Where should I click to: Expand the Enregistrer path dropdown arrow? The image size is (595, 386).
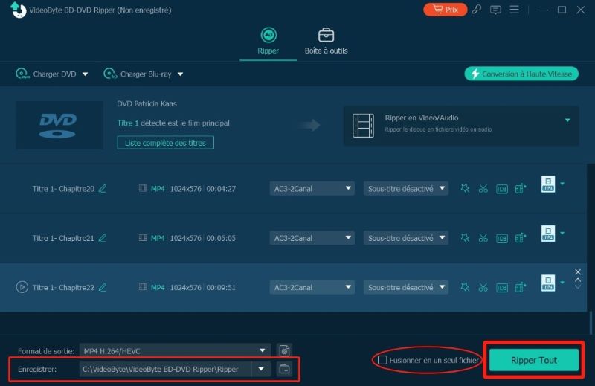click(x=261, y=369)
